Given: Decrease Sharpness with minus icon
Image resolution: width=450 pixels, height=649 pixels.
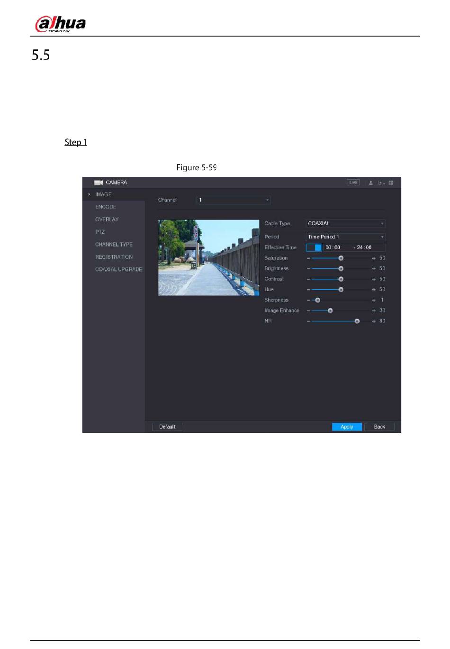Looking at the screenshot, I should 308,300.
